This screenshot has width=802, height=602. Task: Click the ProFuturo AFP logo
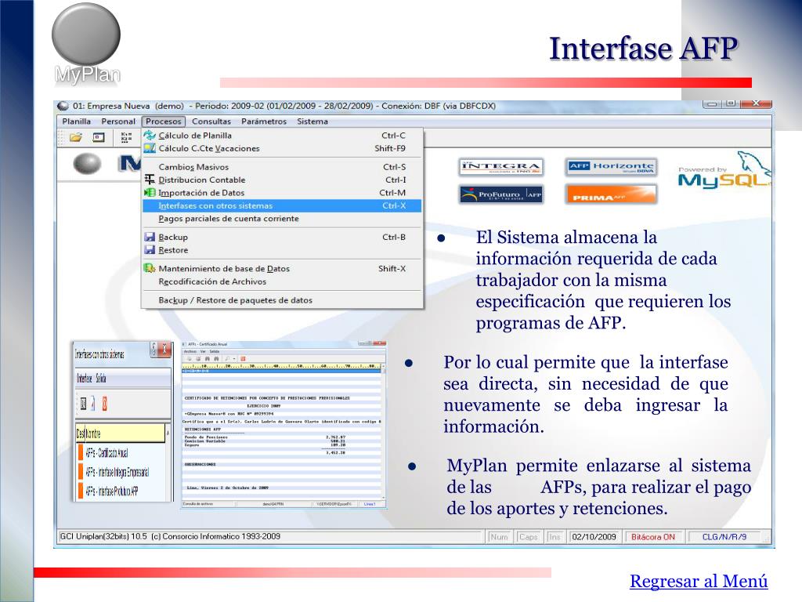point(500,194)
